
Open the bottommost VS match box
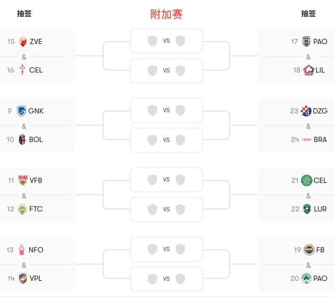click(166, 279)
